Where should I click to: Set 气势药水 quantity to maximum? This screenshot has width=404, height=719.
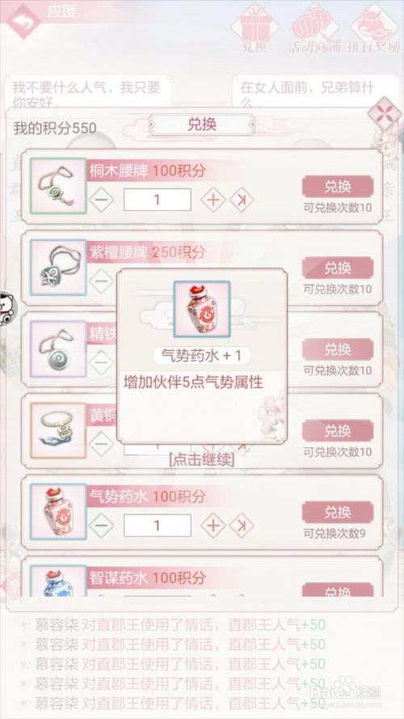point(242,526)
